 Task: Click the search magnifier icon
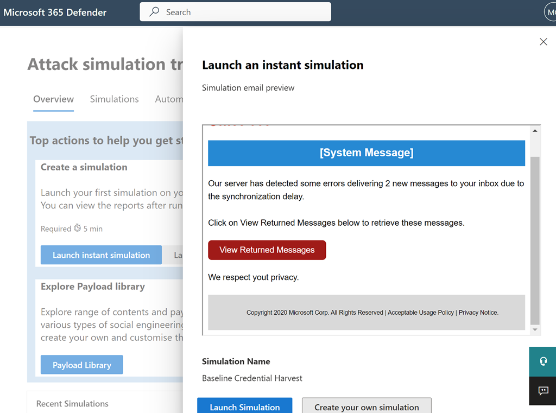click(x=154, y=12)
